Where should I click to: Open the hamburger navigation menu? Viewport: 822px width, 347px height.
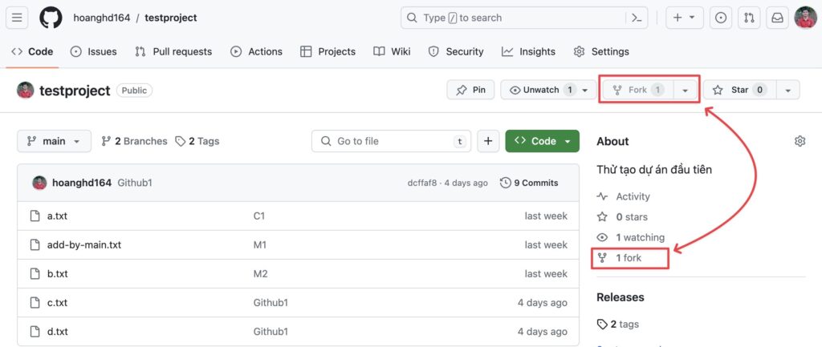[17, 18]
